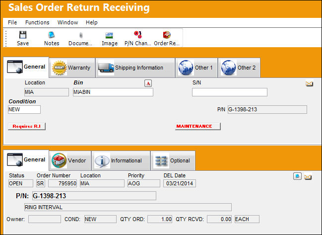The height and width of the screenshot is (235, 322).
Task: Switch to the Shipping Information tab
Action: pos(135,68)
